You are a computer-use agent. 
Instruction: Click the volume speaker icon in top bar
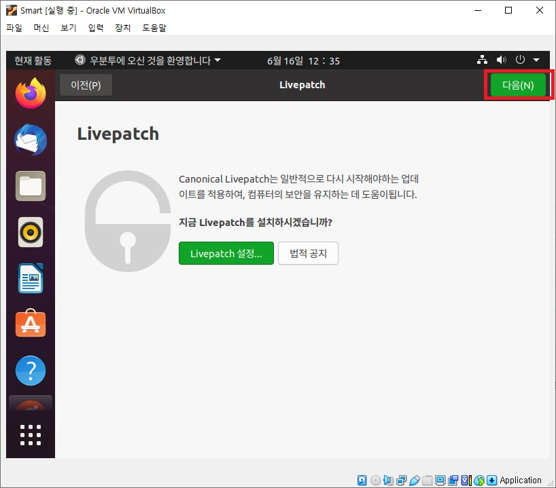(x=501, y=60)
